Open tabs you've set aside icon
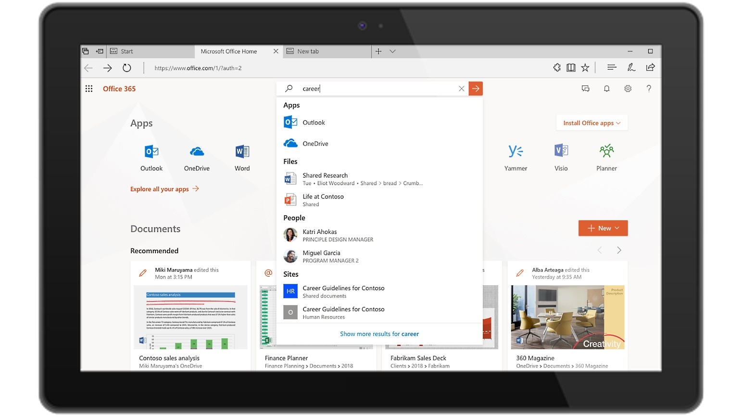The height and width of the screenshot is (417, 742). (x=85, y=51)
